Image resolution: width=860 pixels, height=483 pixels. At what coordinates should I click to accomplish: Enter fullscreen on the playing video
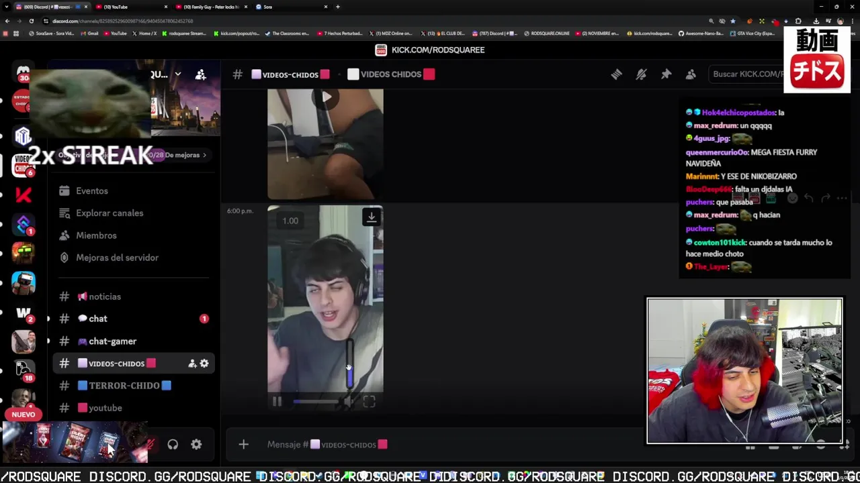[x=369, y=402]
